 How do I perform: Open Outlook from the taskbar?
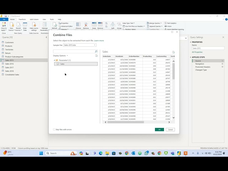point(133,153)
